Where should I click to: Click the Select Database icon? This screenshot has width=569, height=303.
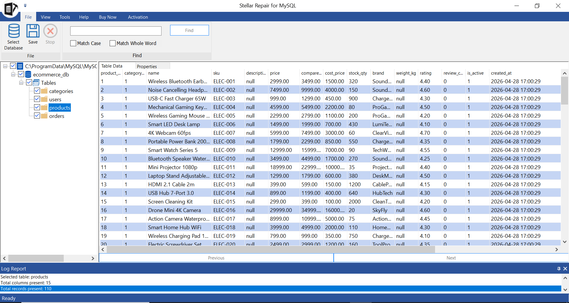click(14, 31)
